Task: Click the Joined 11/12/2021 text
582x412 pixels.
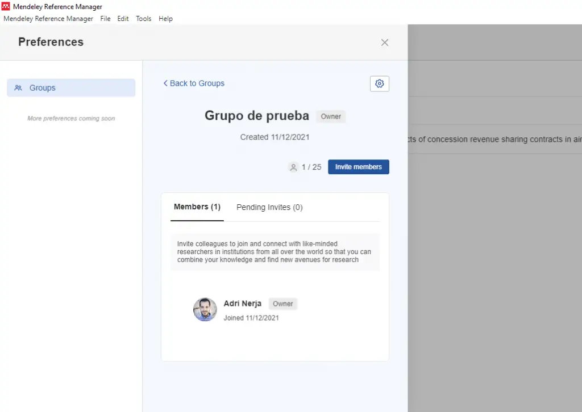Action: pyautogui.click(x=251, y=318)
